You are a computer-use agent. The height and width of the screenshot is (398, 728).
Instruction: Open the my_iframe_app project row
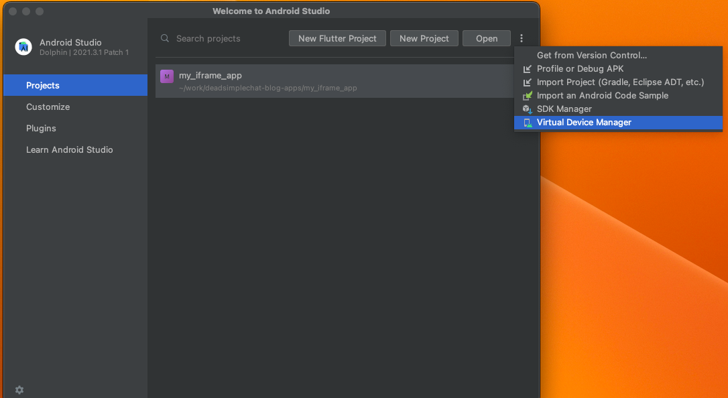click(335, 81)
